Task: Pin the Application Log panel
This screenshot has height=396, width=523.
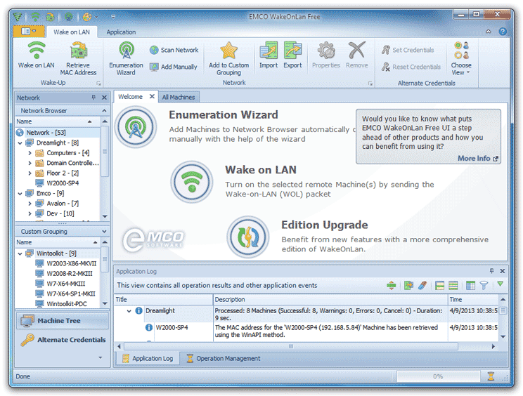Action: 491,271
